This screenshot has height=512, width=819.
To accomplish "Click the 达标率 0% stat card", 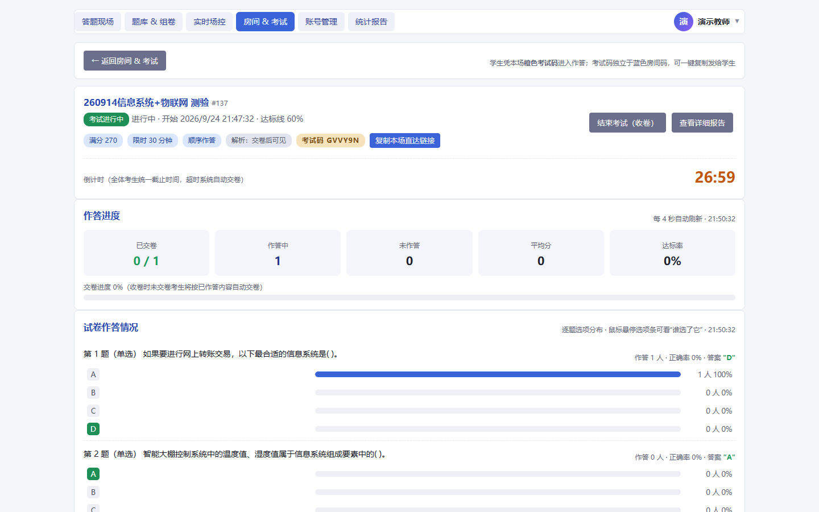I will 672,253.
